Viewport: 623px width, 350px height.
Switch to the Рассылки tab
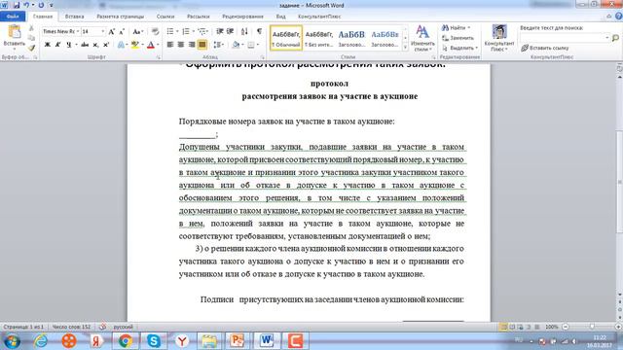pyautogui.click(x=199, y=17)
